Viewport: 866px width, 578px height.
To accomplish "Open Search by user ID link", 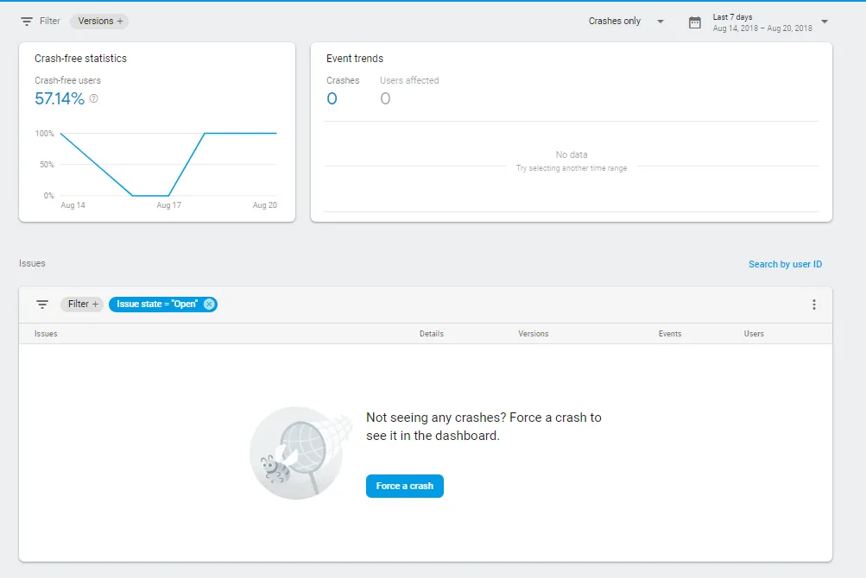I will click(785, 264).
